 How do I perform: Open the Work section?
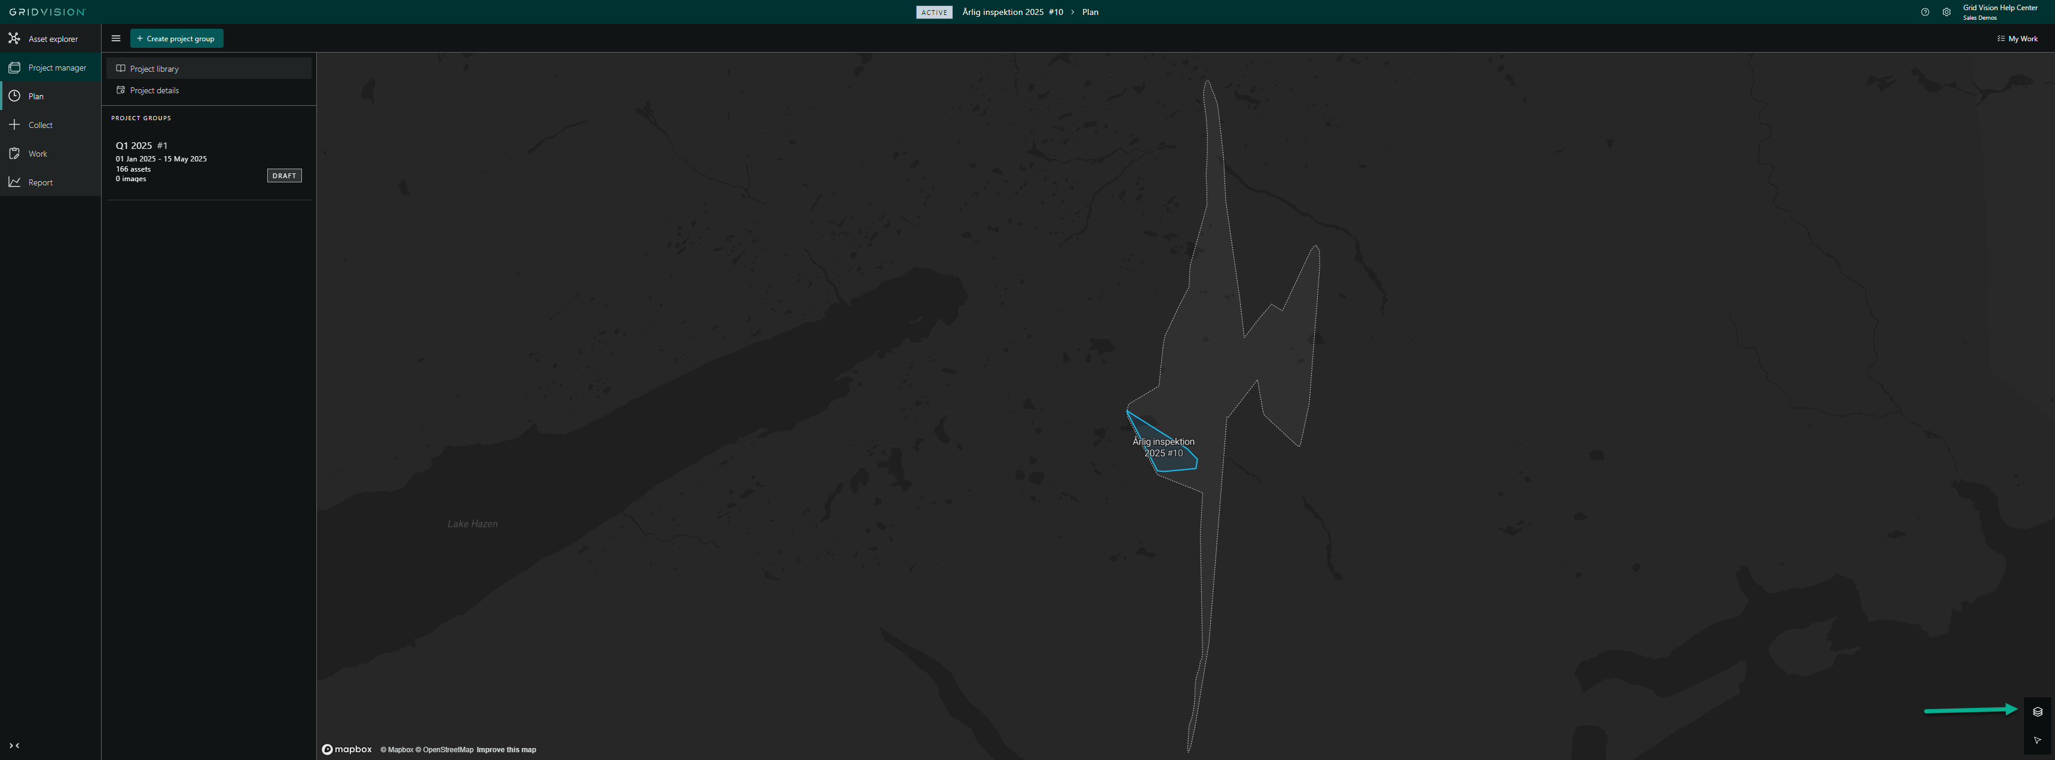pos(38,154)
